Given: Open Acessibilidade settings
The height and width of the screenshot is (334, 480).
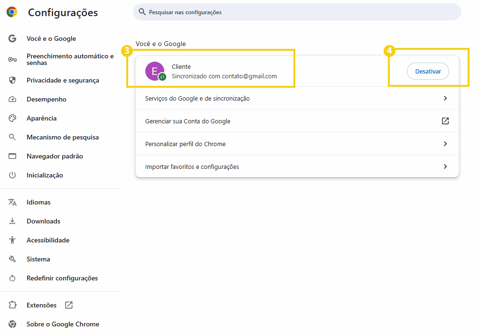Looking at the screenshot, I should (48, 240).
